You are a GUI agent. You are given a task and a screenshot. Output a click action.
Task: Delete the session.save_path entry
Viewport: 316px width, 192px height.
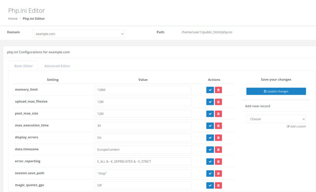tap(218, 173)
